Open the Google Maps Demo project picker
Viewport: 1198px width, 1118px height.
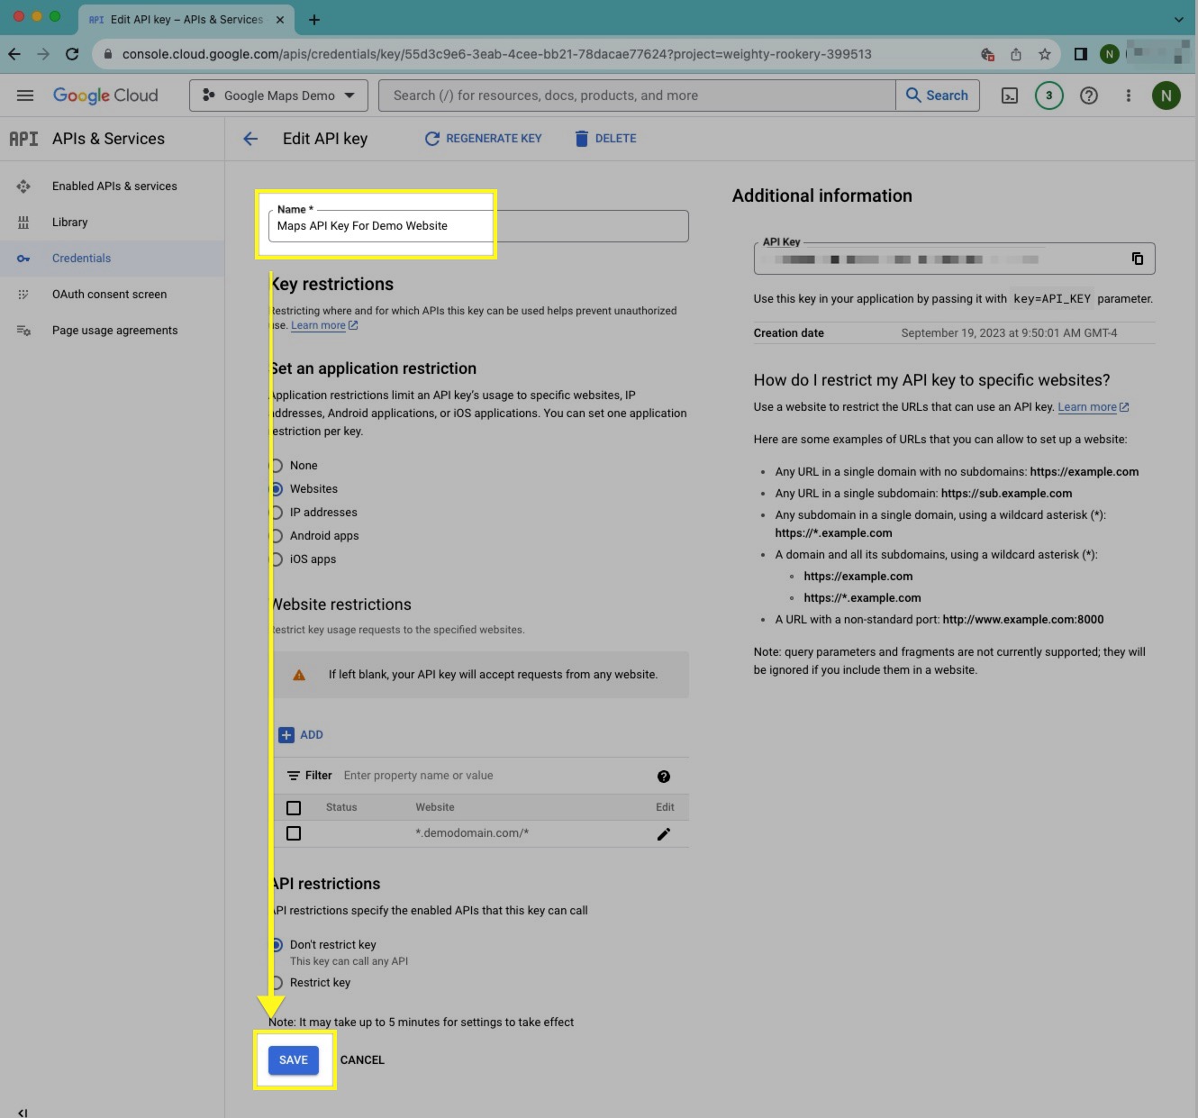click(278, 95)
